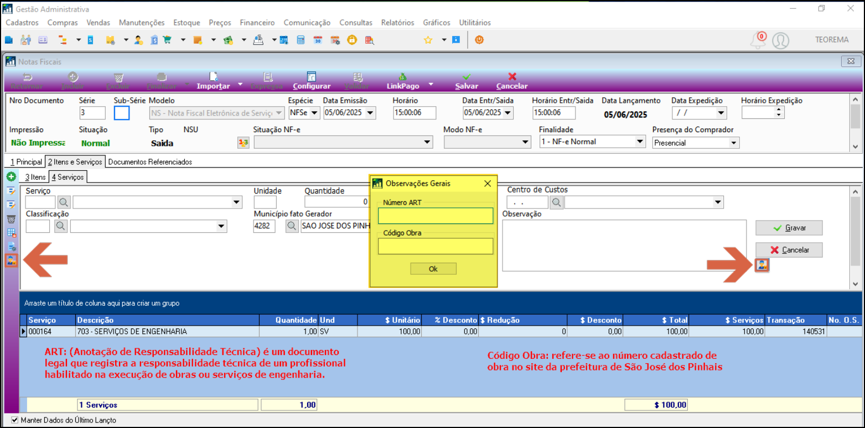Click the trash bin icon in left sidebar
The image size is (865, 428).
11,219
